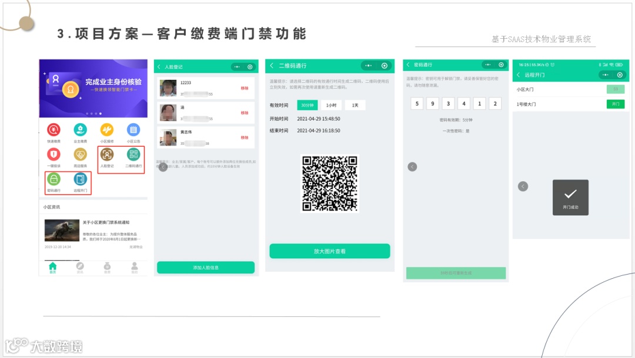The width and height of the screenshot is (635, 358).
Task: Open the horse thumbnail of the news item
Action: (62, 230)
